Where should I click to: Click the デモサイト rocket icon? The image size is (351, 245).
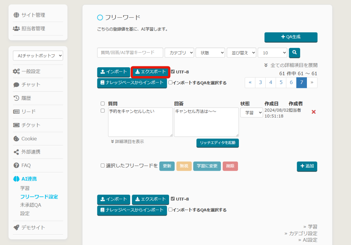[x=16, y=227]
